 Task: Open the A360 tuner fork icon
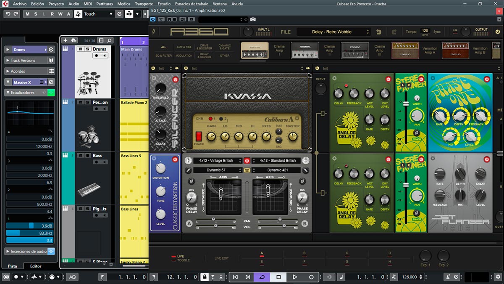[x=154, y=32]
